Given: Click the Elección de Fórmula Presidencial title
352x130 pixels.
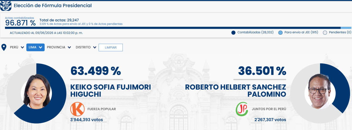Looking at the screenshot, I should click(x=53, y=6).
